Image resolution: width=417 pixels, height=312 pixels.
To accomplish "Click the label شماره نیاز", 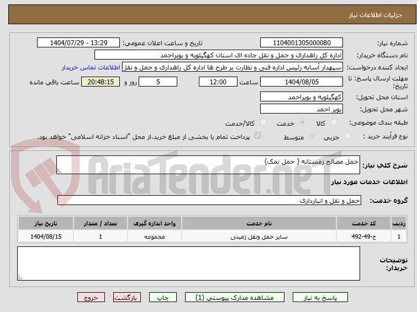I will [392, 44].
